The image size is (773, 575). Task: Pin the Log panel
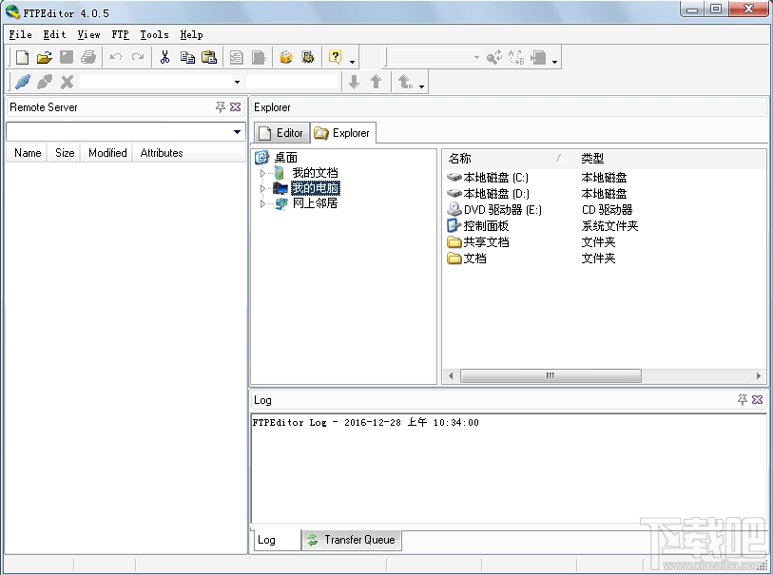point(743,399)
